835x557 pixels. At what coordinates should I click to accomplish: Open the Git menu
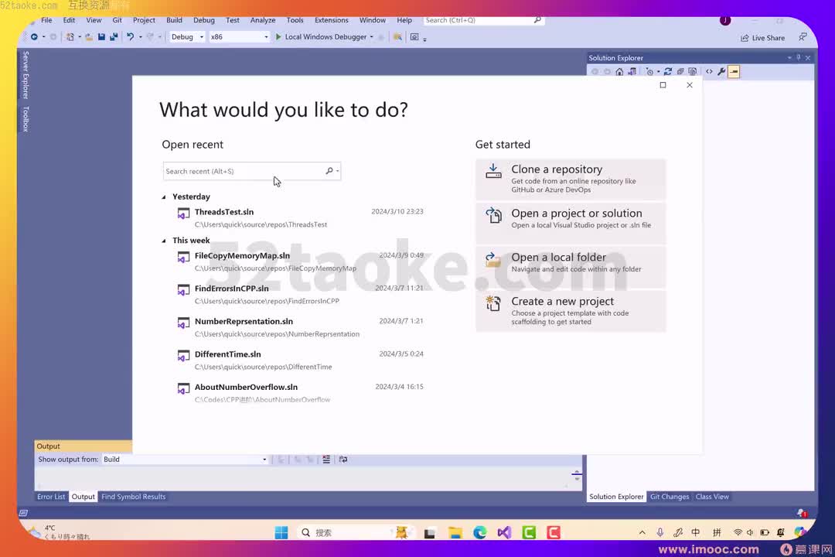118,20
